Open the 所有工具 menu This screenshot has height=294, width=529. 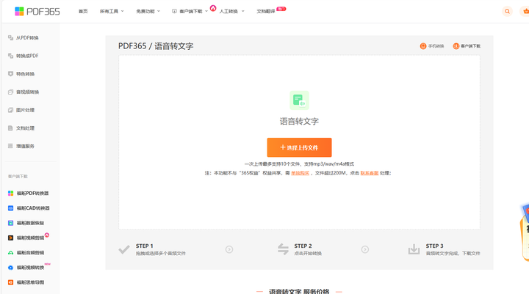click(x=109, y=12)
